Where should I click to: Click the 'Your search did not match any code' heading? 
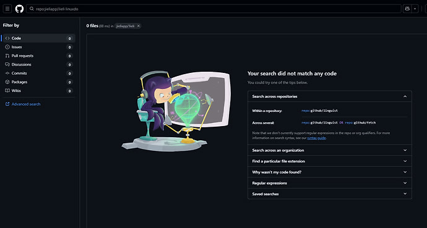(x=292, y=74)
